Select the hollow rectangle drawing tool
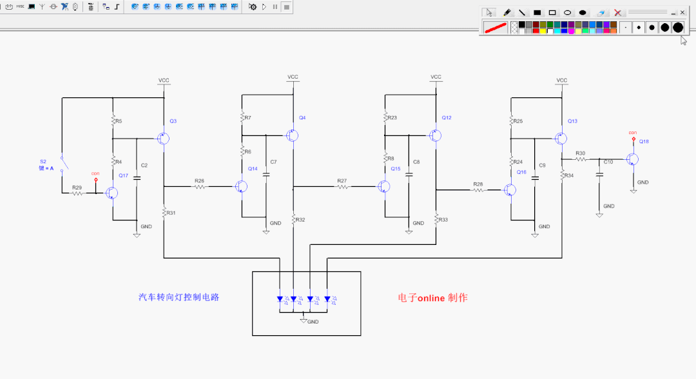 click(552, 12)
